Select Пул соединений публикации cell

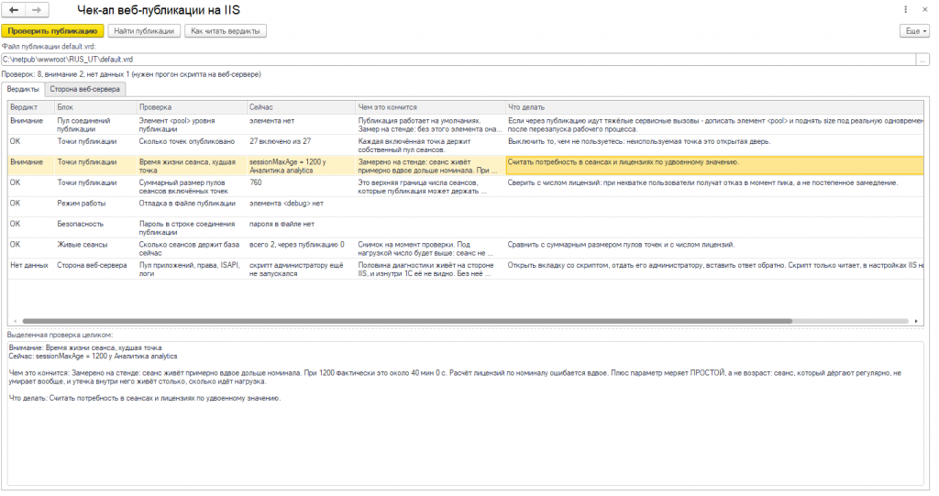(x=95, y=125)
